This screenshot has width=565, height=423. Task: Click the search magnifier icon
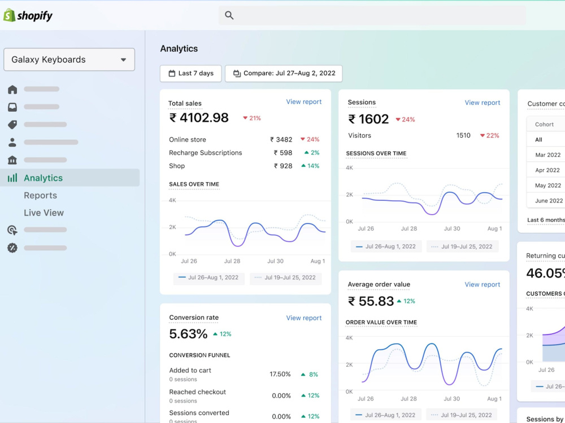(229, 15)
